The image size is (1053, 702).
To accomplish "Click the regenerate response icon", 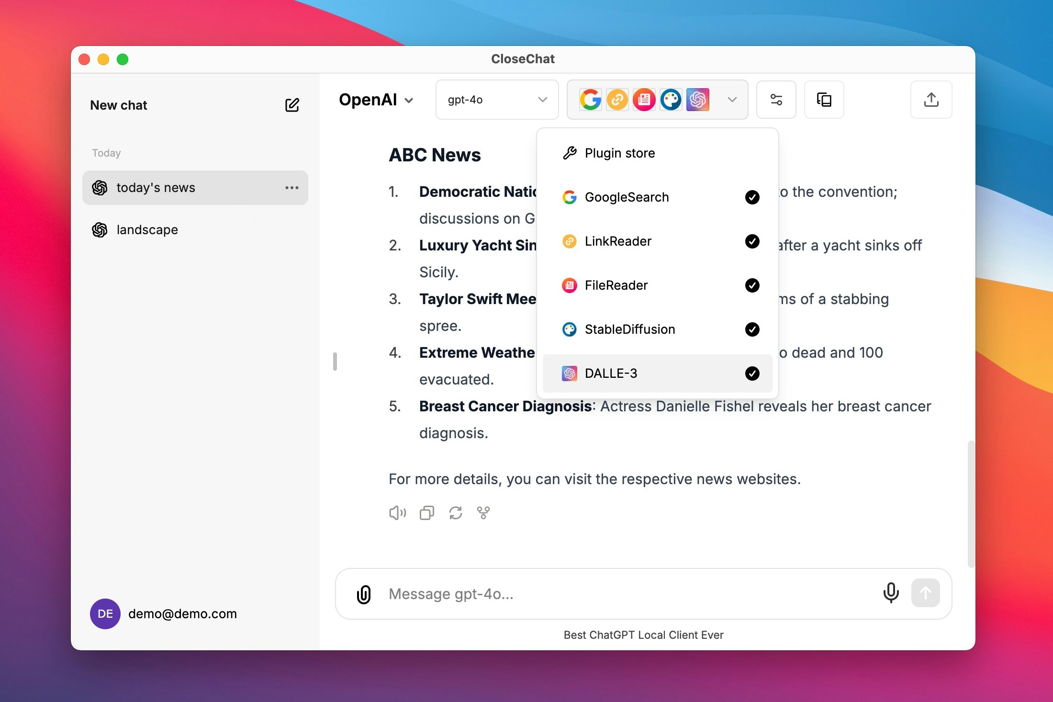I will click(455, 513).
